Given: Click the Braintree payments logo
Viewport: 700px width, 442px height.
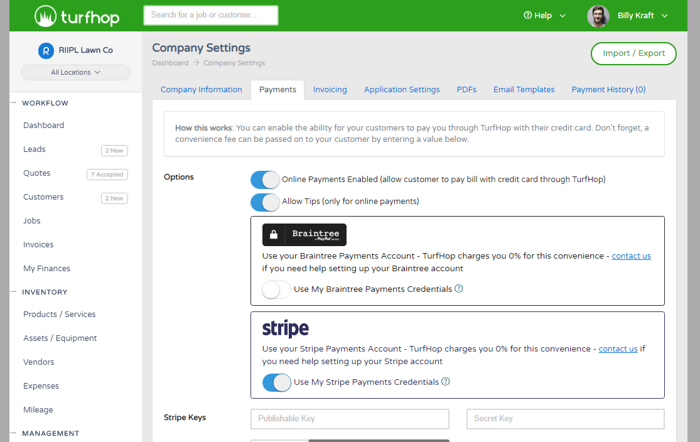Looking at the screenshot, I should coord(304,235).
